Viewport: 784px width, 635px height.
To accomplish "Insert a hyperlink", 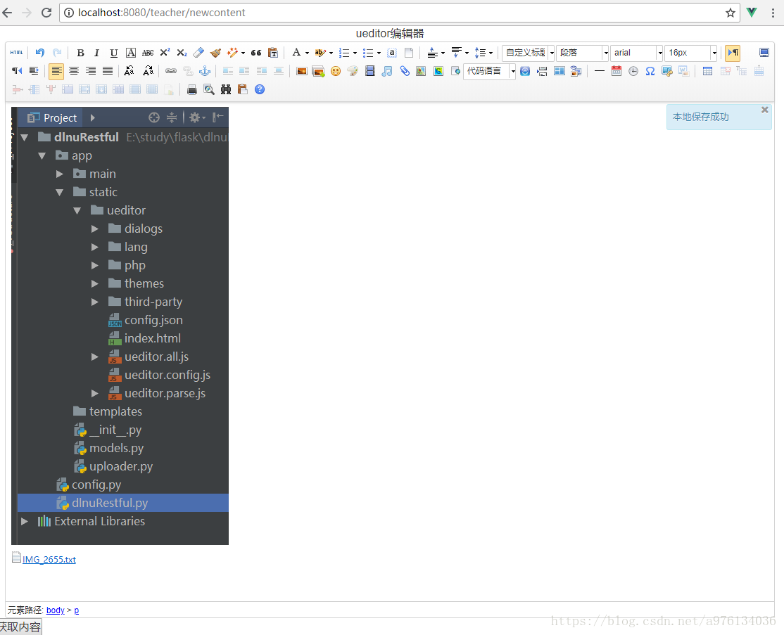I will (171, 71).
